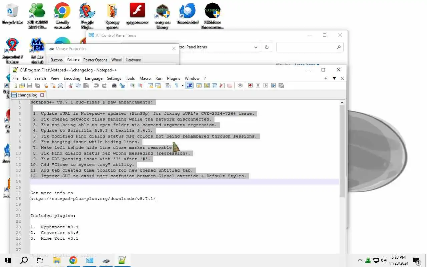Open the black triangle tab list dropdown
Image resolution: width=427 pixels, height=267 pixels.
334,78
